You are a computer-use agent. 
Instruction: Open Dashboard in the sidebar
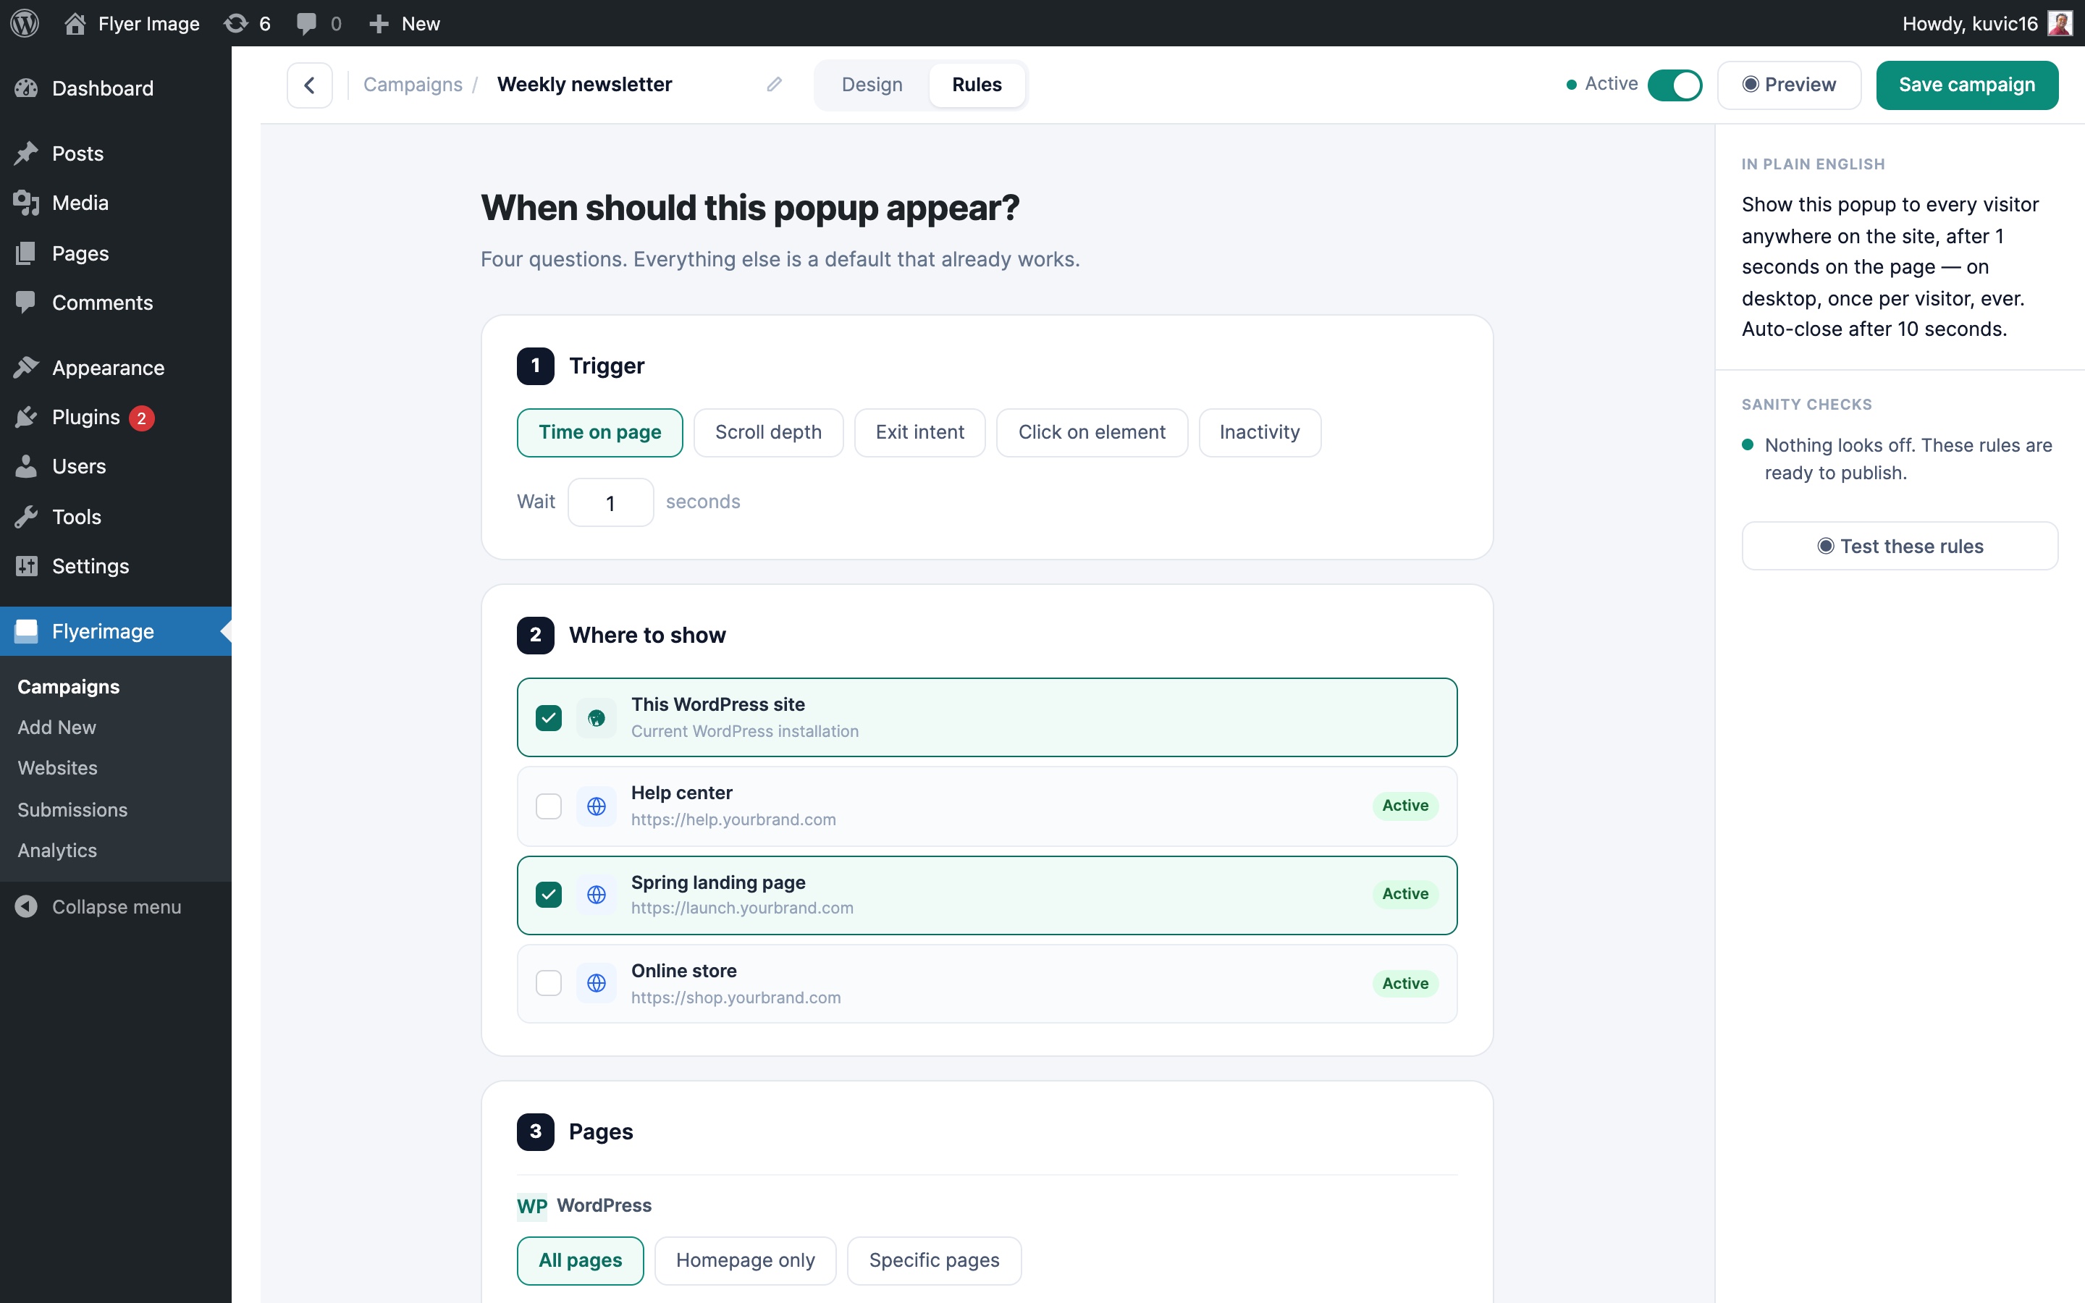pos(115,88)
